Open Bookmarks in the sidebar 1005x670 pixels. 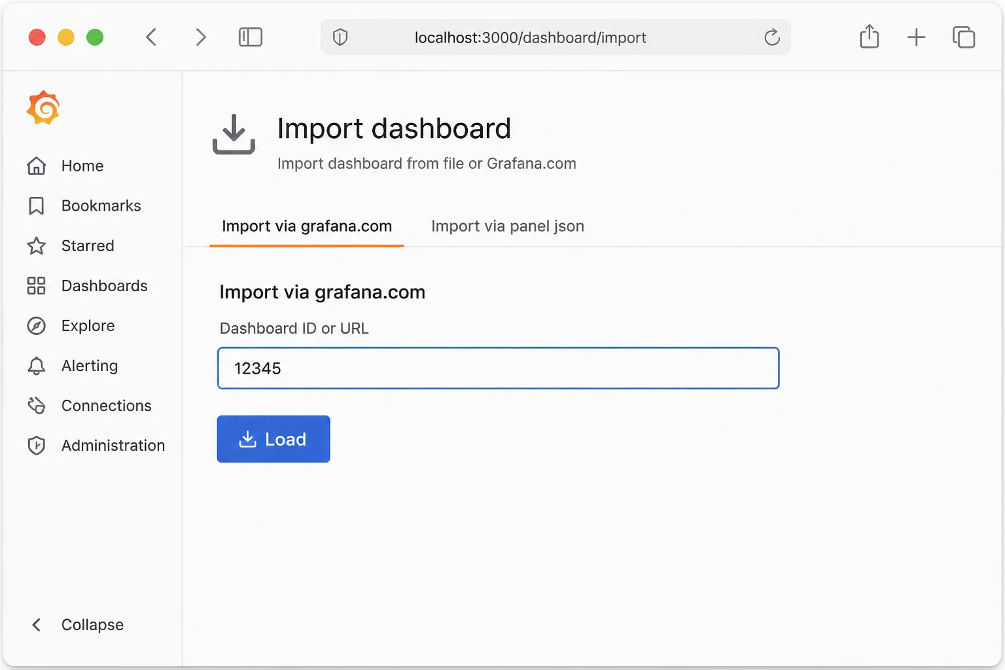point(101,206)
